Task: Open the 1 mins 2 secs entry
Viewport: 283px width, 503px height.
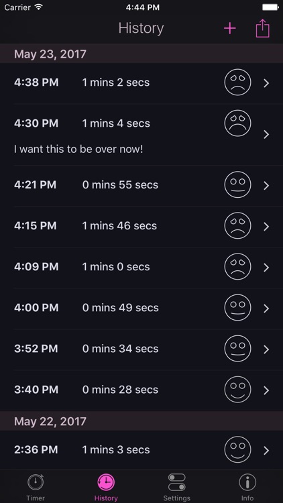Action: click(x=141, y=83)
